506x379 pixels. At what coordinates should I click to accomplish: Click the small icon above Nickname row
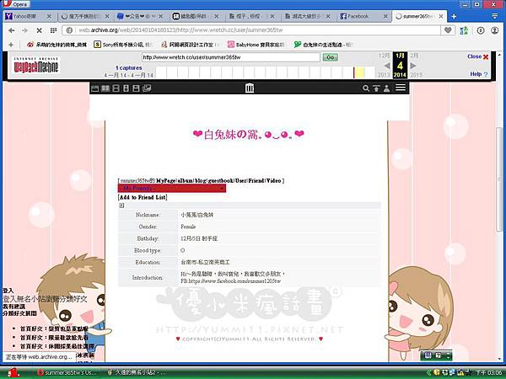tap(121, 206)
